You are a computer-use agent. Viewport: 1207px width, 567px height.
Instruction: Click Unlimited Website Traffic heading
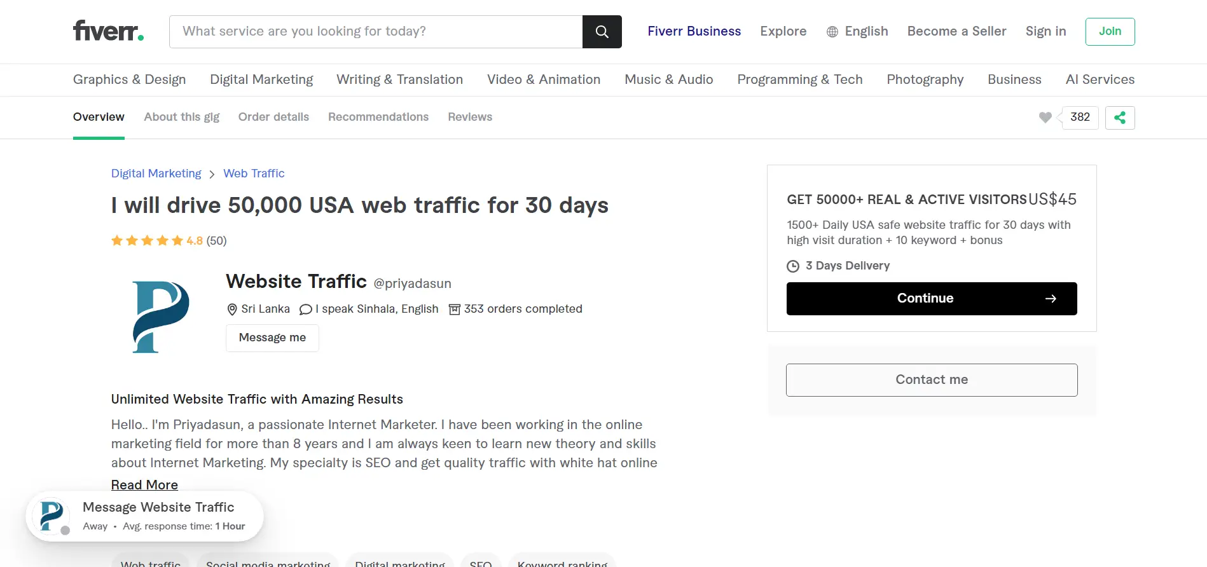(257, 399)
